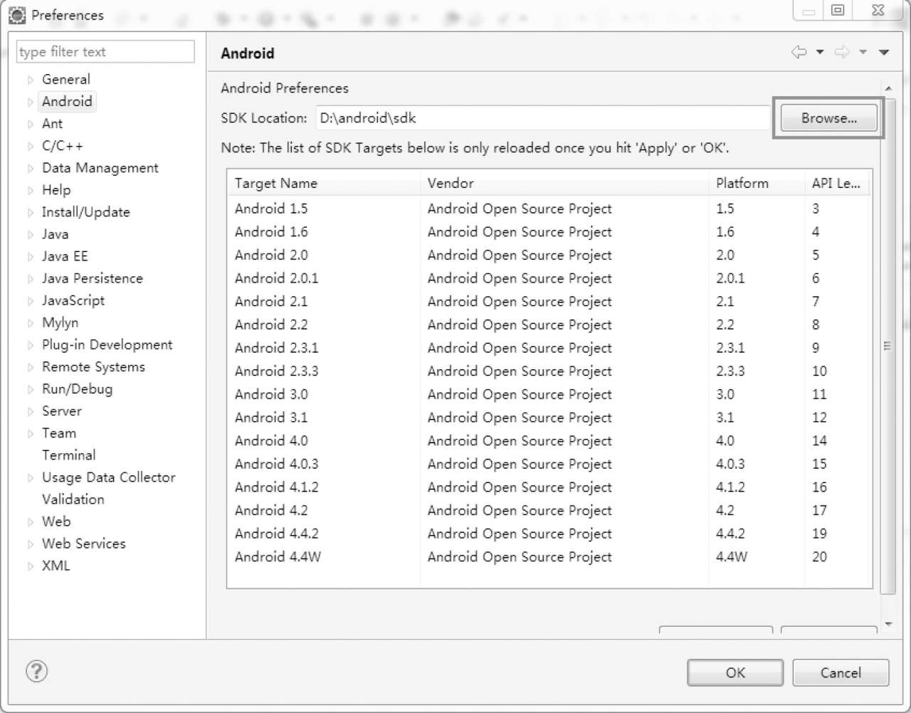Select Help preferences category

(56, 189)
